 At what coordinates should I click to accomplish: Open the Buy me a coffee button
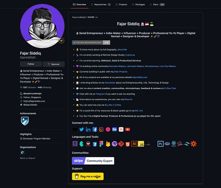88,176
